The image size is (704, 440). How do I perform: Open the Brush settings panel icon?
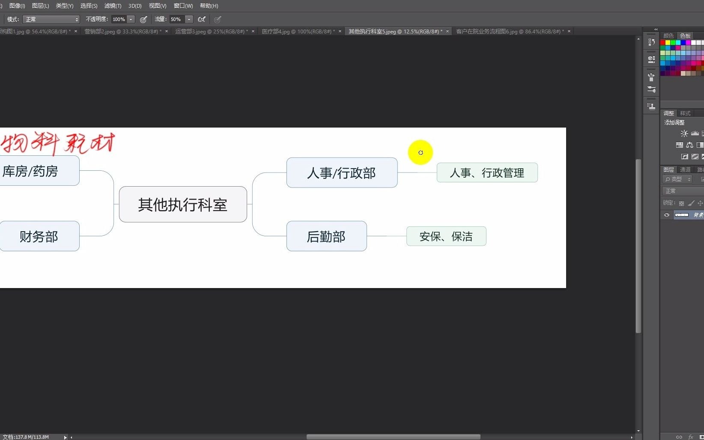[651, 89]
